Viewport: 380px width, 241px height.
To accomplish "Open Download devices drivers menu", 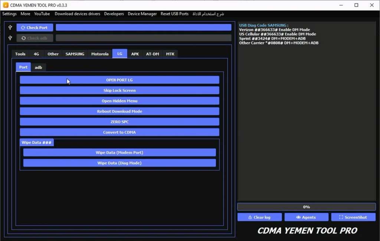I will point(77,14).
